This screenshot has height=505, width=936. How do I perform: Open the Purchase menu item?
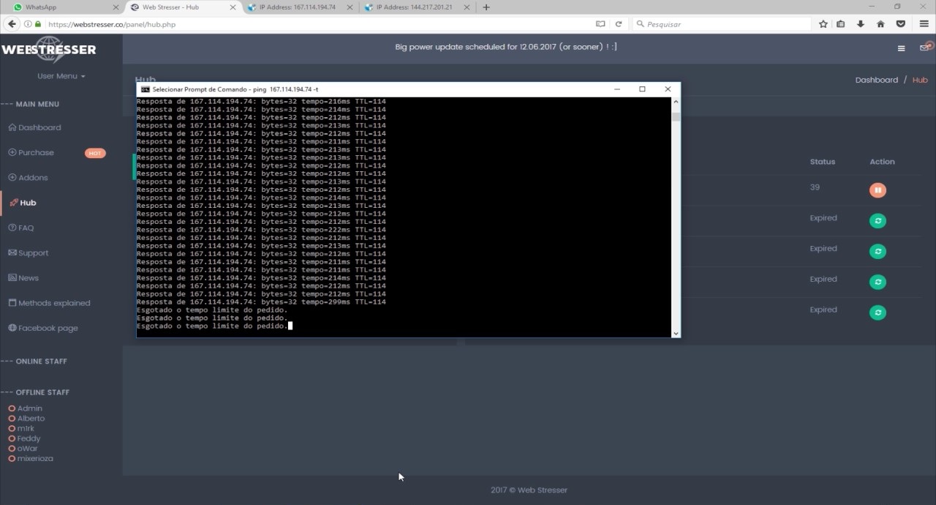coord(31,152)
